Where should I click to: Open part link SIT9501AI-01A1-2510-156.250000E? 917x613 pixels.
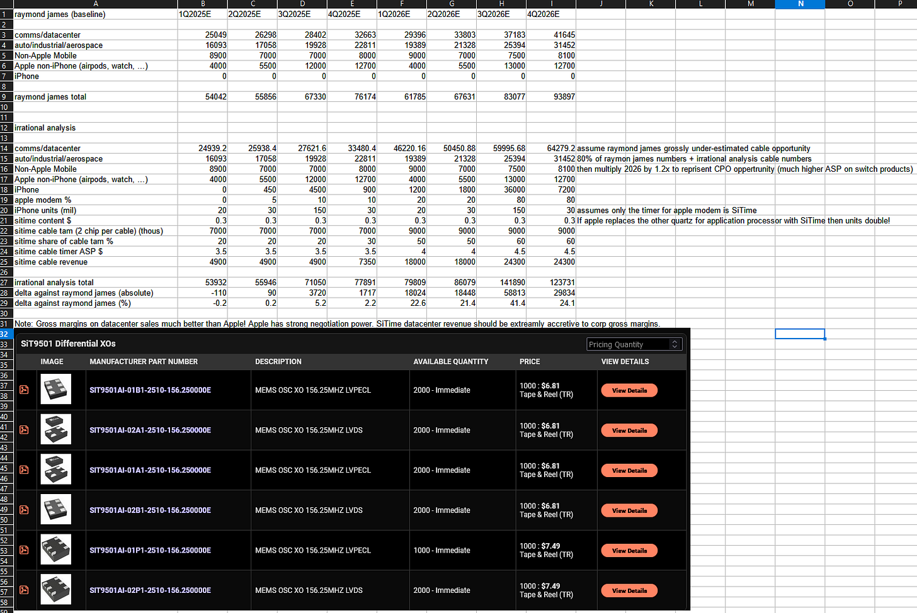tap(151, 470)
